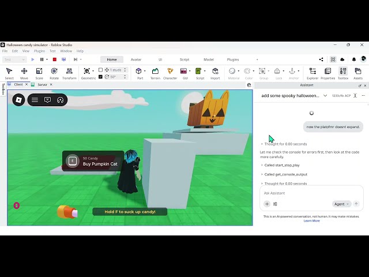Click the Buy Pumpkin Cat prompt
Image resolution: width=369 pixels, height=277 pixels.
pos(93,161)
